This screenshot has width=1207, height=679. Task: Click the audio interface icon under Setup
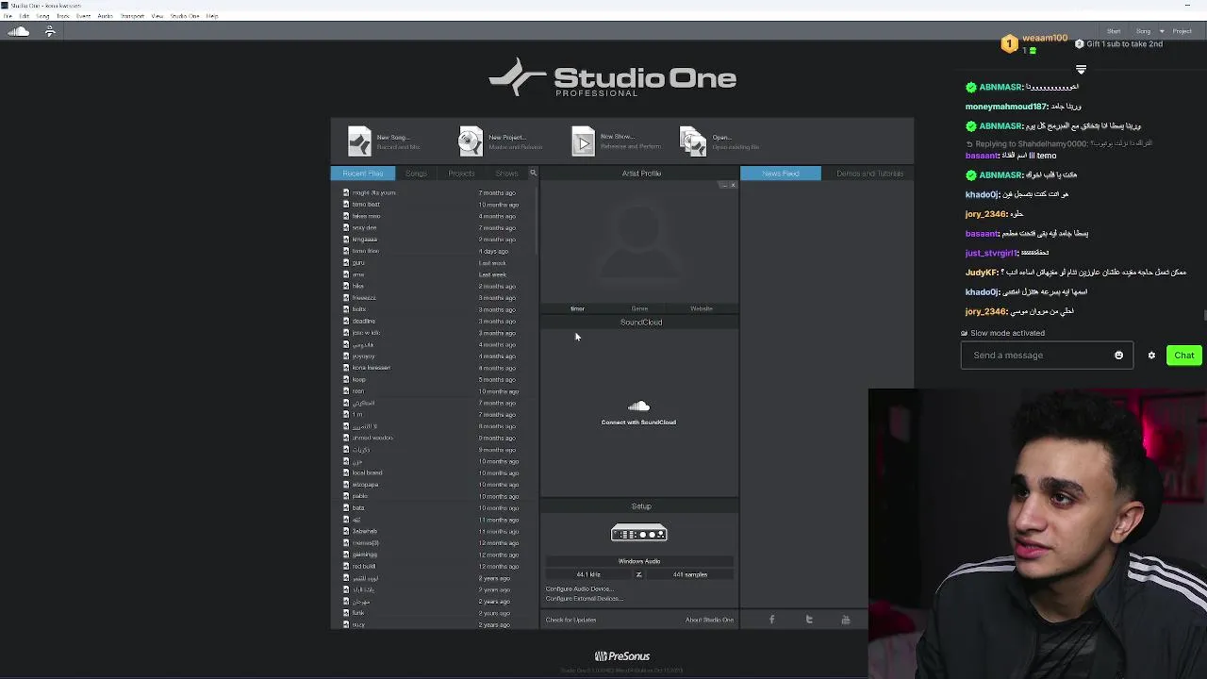pyautogui.click(x=639, y=534)
